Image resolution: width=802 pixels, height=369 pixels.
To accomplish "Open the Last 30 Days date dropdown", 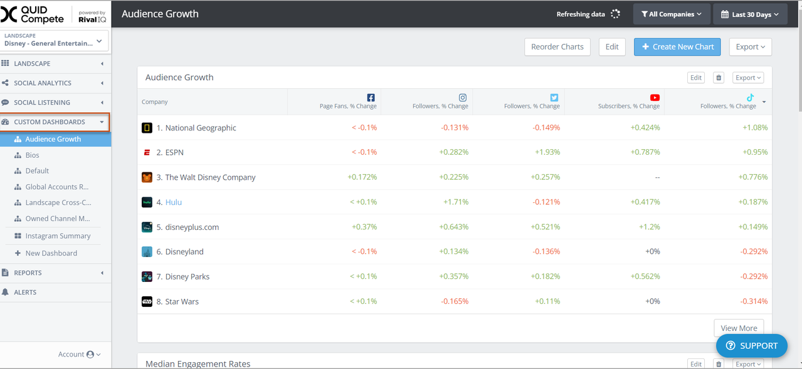I will click(749, 14).
